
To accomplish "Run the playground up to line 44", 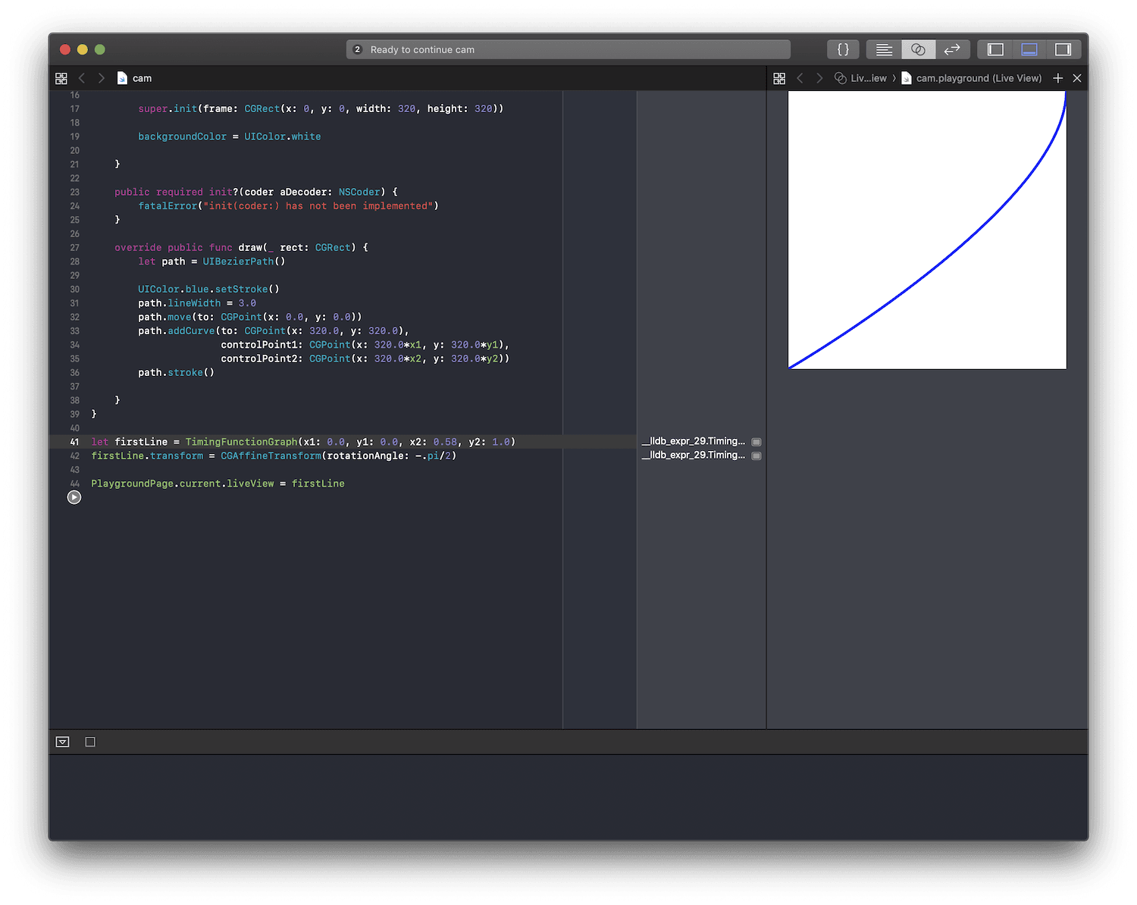I will (74, 497).
